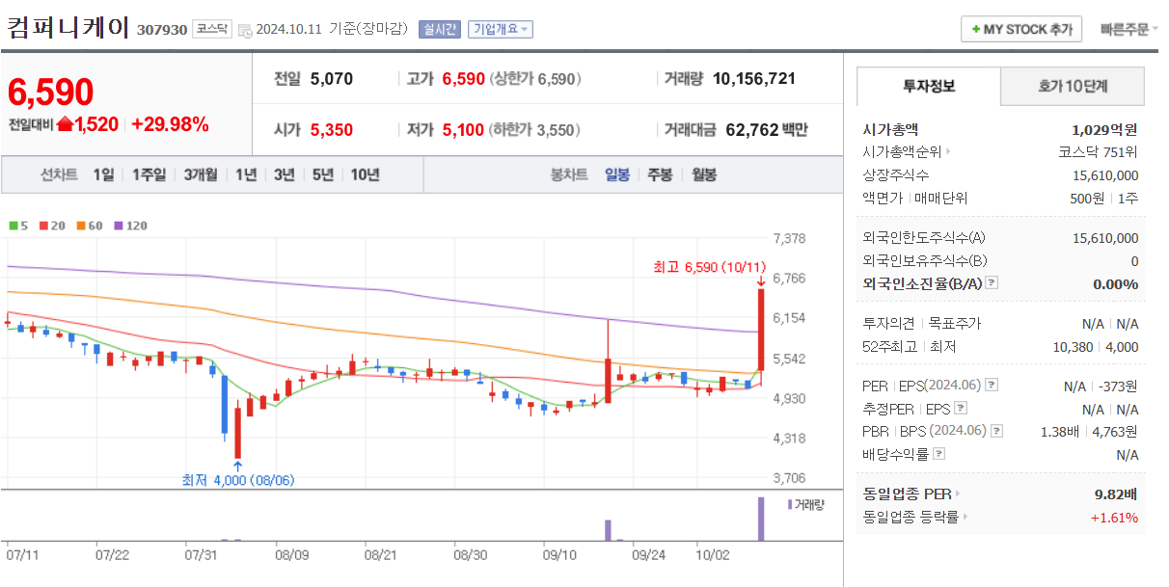Open help icon next to PBR BPS(2024.06)
This screenshot has width=1169, height=587.
997,431
